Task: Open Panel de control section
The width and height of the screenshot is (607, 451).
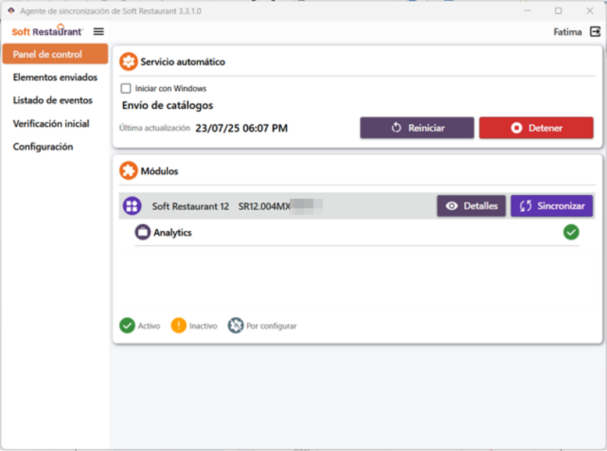Action: coord(55,54)
